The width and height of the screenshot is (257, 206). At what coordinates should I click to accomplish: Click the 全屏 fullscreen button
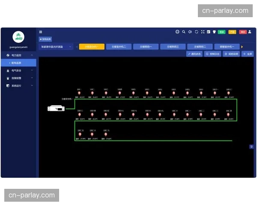(x=247, y=54)
